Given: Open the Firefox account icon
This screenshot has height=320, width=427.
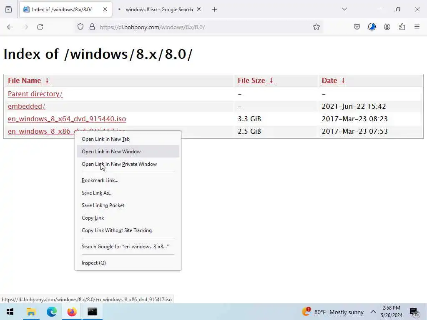Looking at the screenshot, I should point(387,27).
